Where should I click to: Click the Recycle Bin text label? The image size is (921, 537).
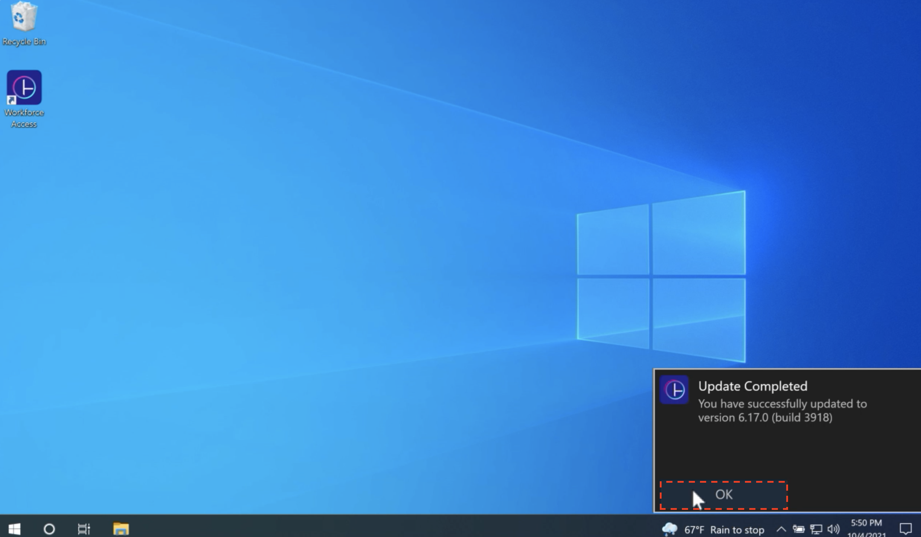24,42
